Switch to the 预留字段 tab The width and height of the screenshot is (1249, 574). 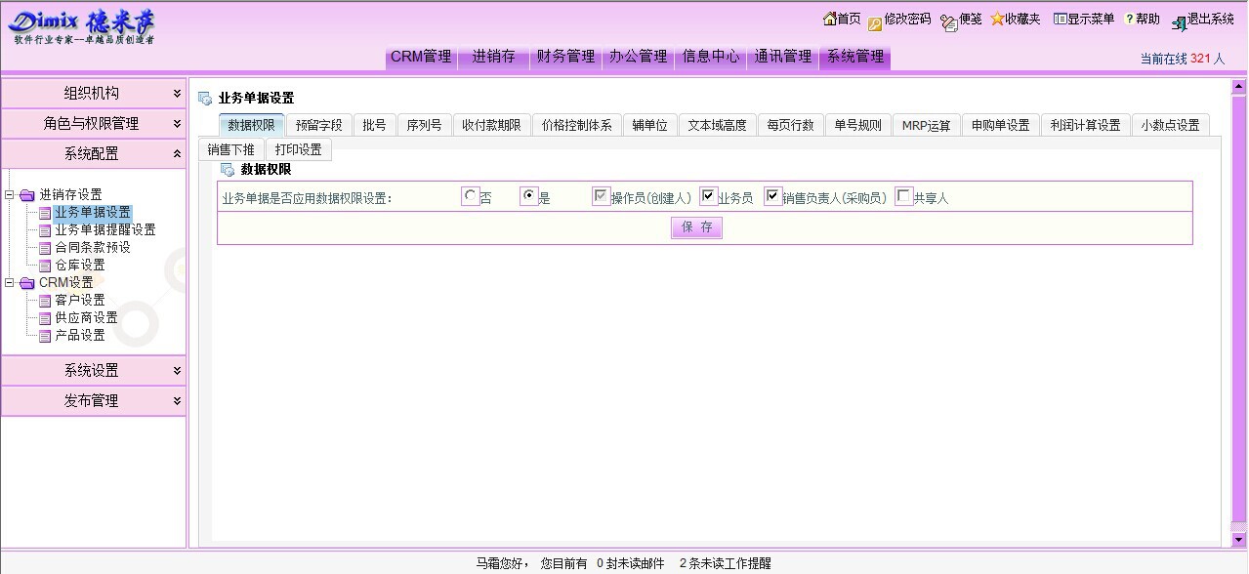point(318,125)
